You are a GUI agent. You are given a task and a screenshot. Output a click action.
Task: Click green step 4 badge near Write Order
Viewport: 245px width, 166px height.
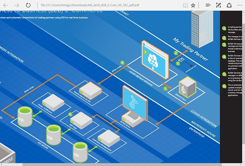coord(122,63)
